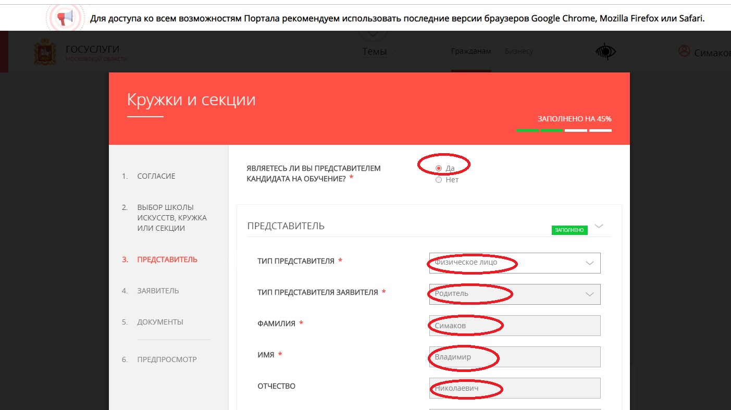Click the megaphone announcement icon
The width and height of the screenshot is (731, 410).
[65, 19]
